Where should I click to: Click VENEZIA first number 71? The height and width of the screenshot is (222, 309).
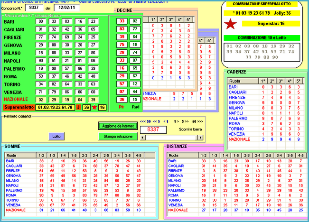pos(41,92)
